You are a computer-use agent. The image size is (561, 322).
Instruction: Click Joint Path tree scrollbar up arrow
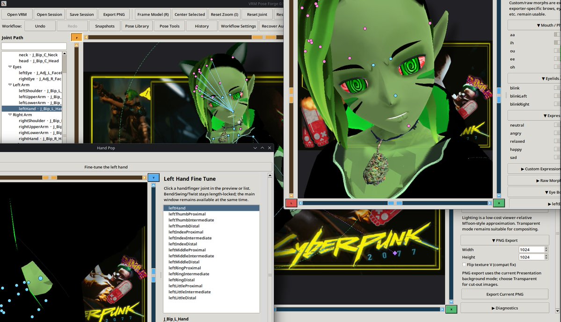coord(65,54)
